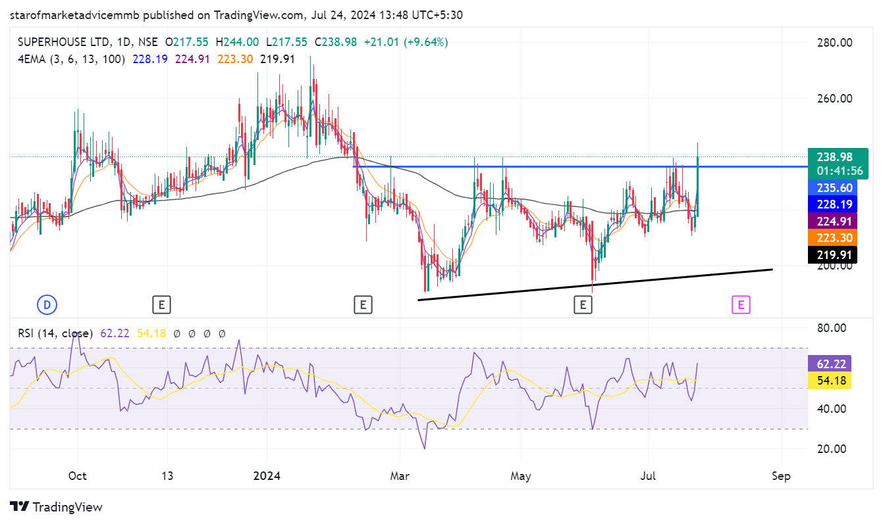Click the 2024 label on the time axis
The width and height of the screenshot is (883, 524).
267,476
